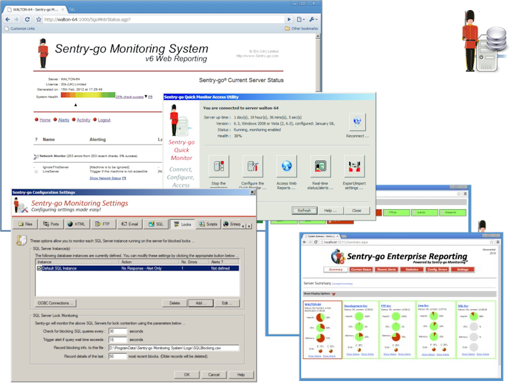511x383 pixels.
Task: Click the star icon in Enterprise Reporting browser
Action: coord(492,242)
